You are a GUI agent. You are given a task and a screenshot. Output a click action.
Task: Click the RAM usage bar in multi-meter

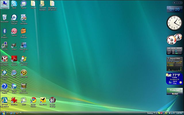pos(178,53)
